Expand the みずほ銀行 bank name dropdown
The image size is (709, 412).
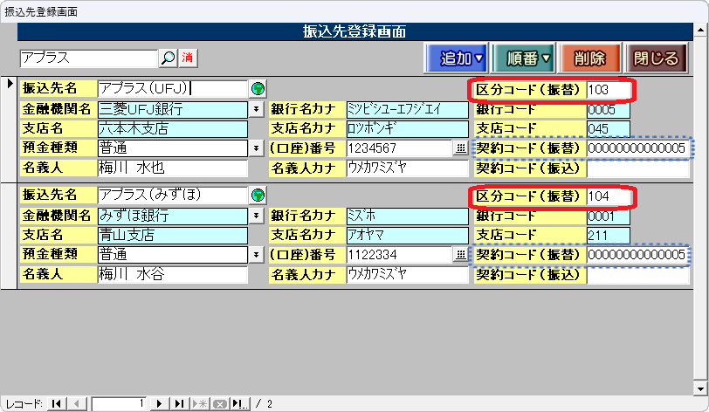pos(257,215)
